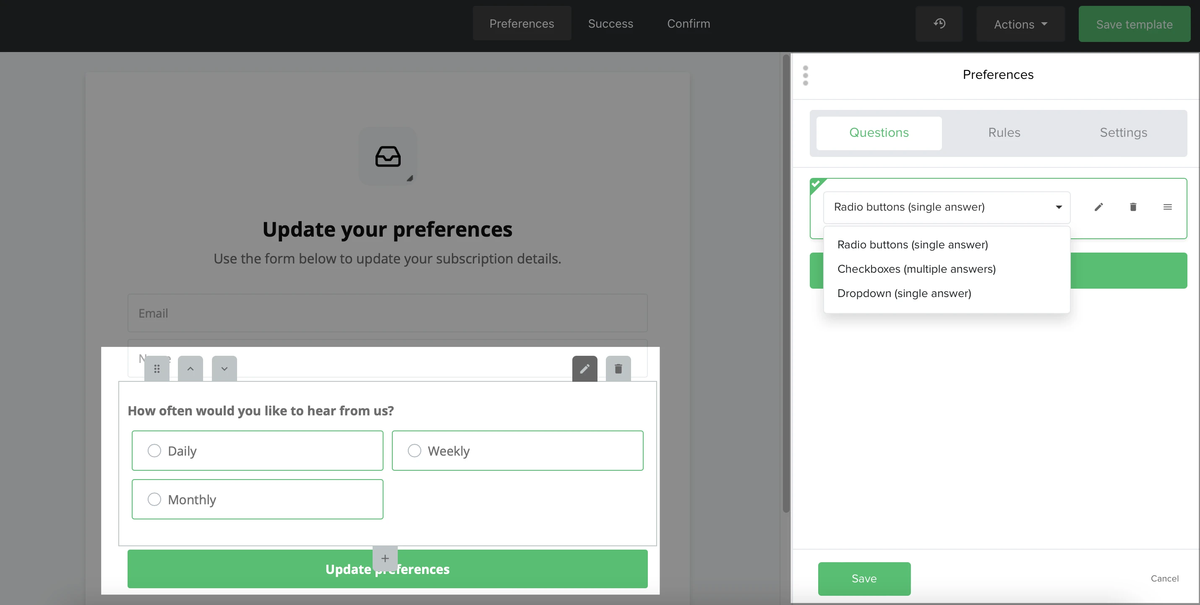Screen dimensions: 1200x605
Task: Select the Weekly radio option
Action: [x=414, y=451]
